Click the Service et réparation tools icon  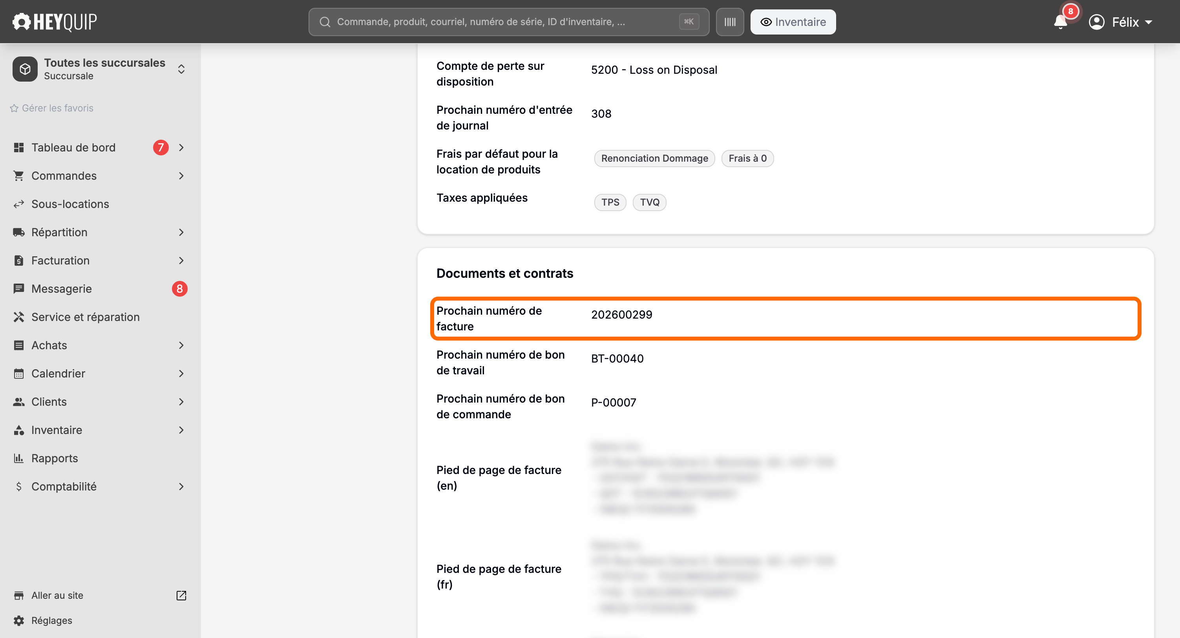click(19, 317)
